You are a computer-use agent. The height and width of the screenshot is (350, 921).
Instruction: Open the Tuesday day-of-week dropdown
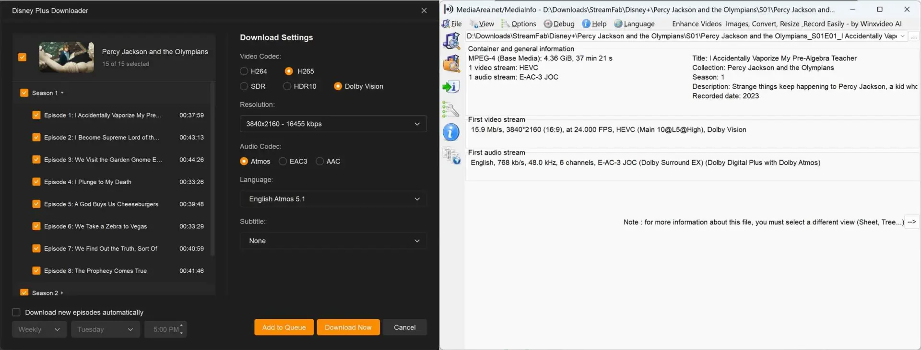click(x=106, y=329)
